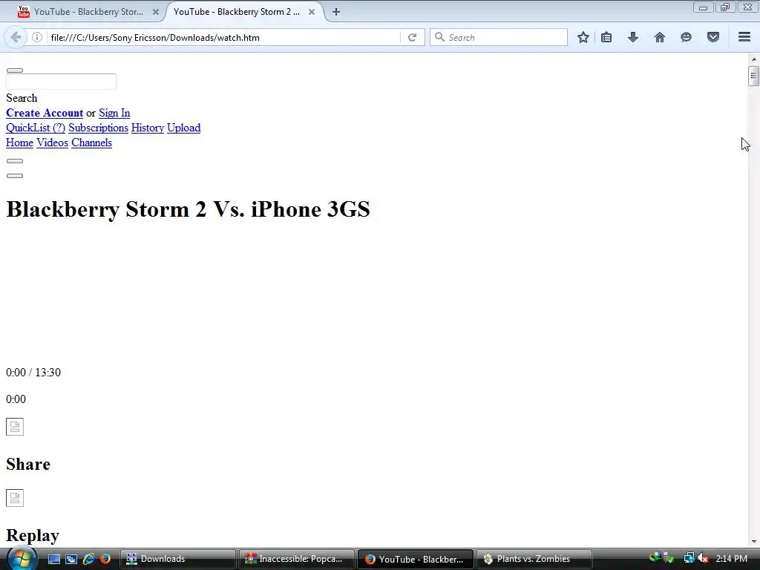Click the broken image below Share heading

[x=15, y=498]
